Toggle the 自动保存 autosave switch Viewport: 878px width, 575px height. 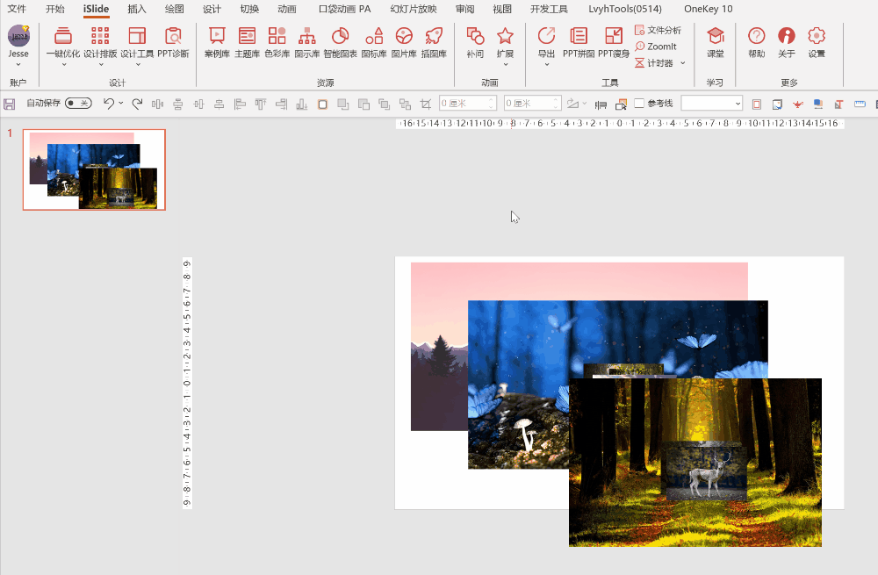[x=78, y=104]
